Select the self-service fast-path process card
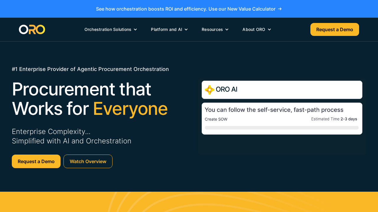 click(x=282, y=118)
